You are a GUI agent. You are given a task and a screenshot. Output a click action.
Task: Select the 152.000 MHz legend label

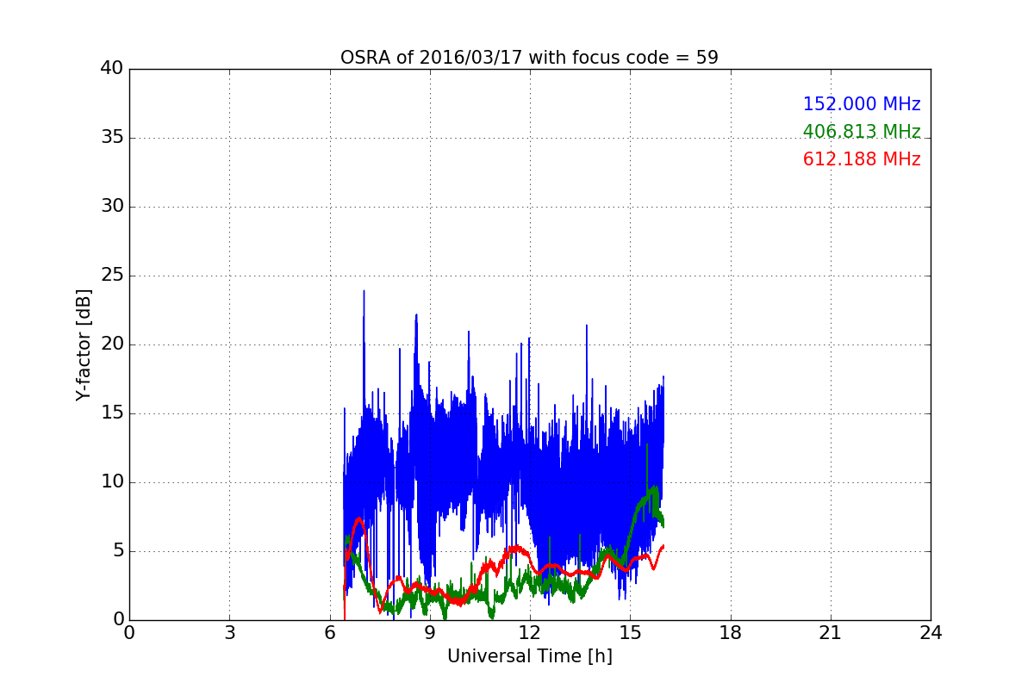[x=862, y=104]
